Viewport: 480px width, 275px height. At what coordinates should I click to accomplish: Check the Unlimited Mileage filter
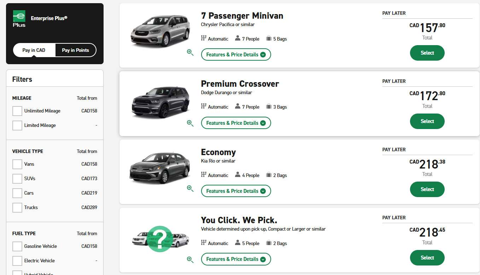click(x=17, y=111)
